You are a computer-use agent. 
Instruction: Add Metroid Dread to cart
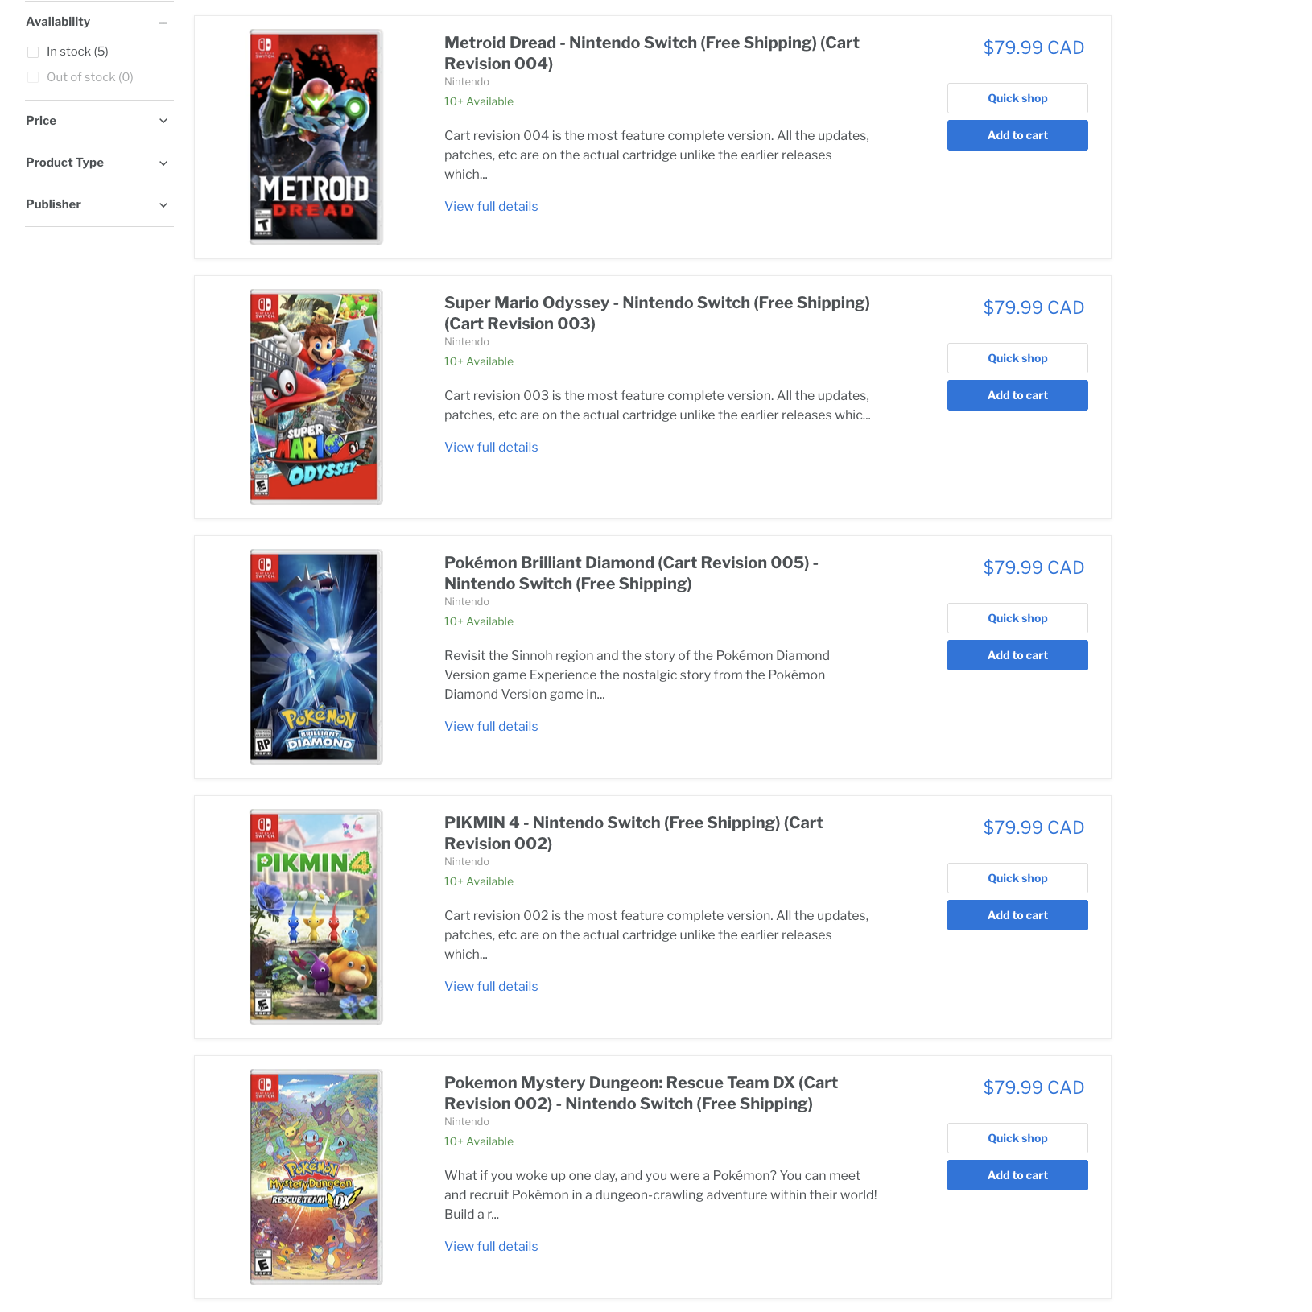click(x=1017, y=135)
